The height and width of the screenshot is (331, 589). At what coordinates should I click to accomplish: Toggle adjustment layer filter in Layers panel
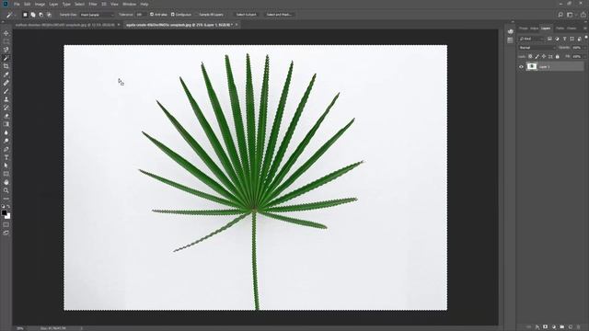click(x=557, y=39)
